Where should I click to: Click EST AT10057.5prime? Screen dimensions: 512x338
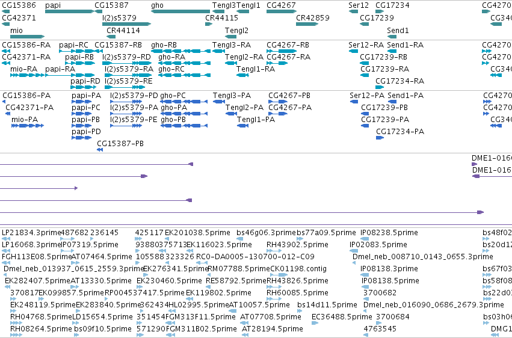pos(232,312)
